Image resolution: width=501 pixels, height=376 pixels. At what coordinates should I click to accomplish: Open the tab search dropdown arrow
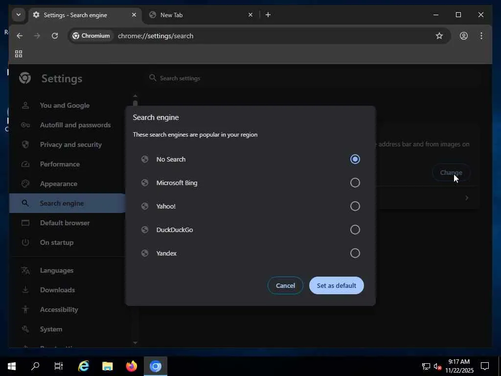tap(18, 15)
